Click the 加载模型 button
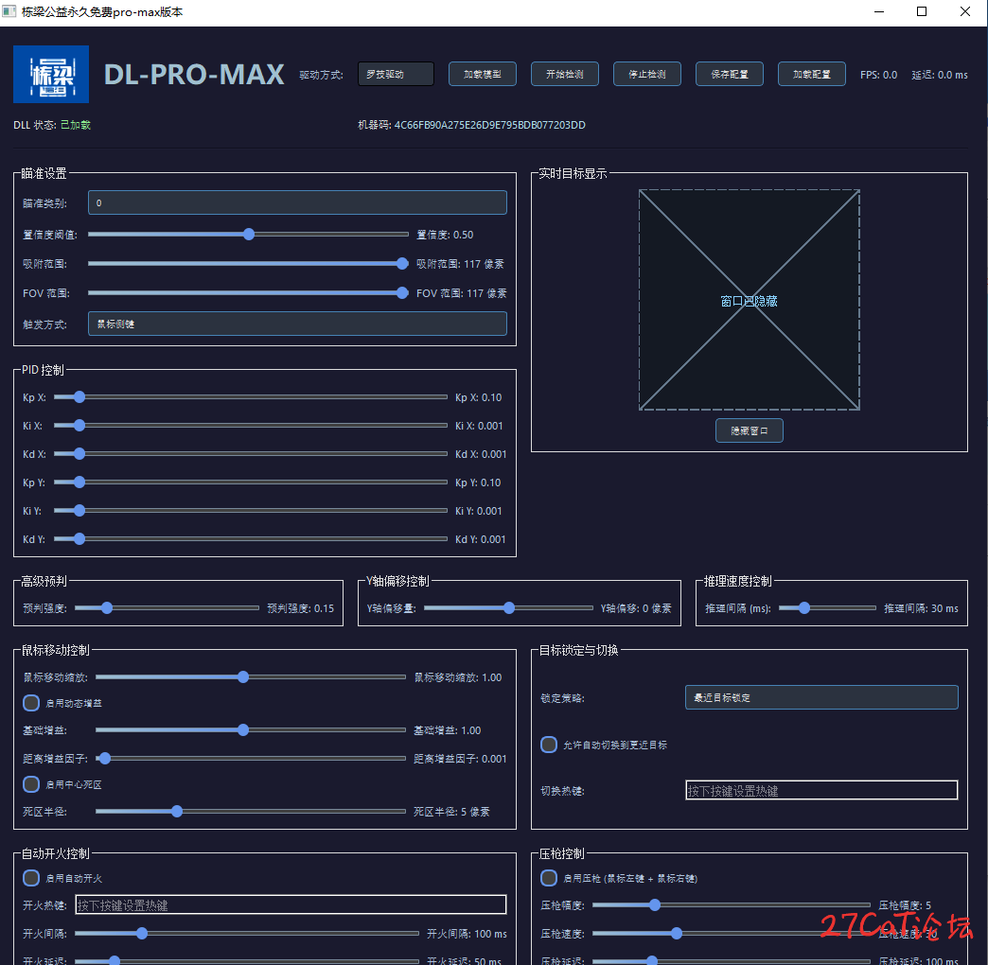The width and height of the screenshot is (988, 965). (x=483, y=75)
